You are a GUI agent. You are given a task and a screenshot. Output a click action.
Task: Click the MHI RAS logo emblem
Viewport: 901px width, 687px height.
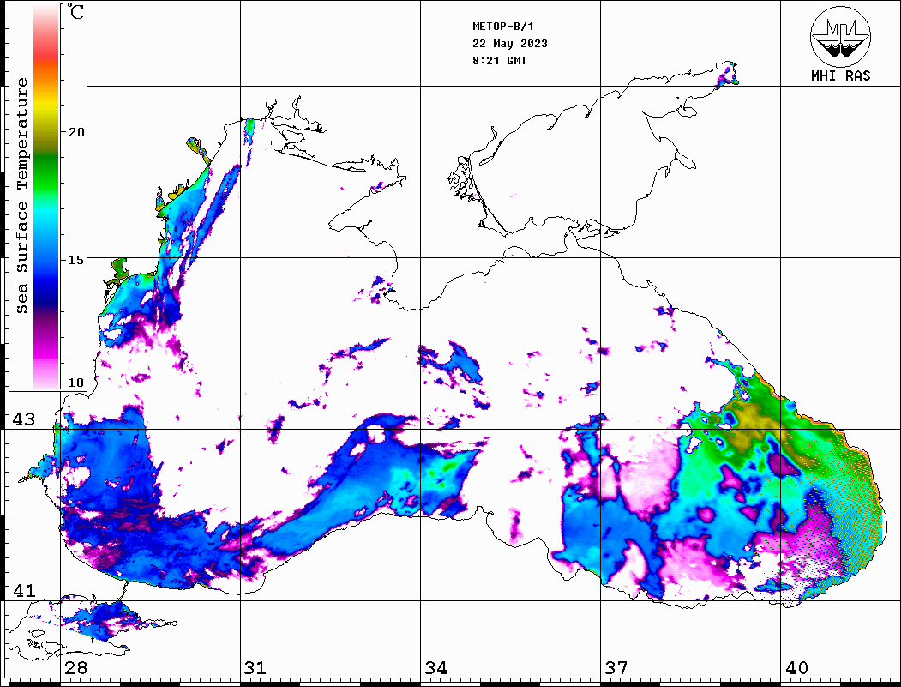pyautogui.click(x=840, y=36)
